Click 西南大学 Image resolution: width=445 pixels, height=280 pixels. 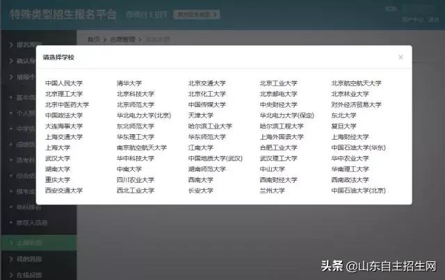201,180
